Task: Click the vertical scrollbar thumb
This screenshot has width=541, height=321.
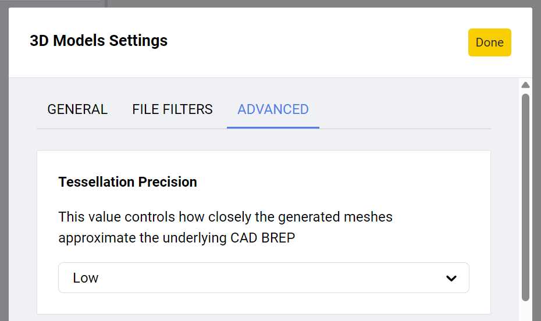Action: [525, 197]
